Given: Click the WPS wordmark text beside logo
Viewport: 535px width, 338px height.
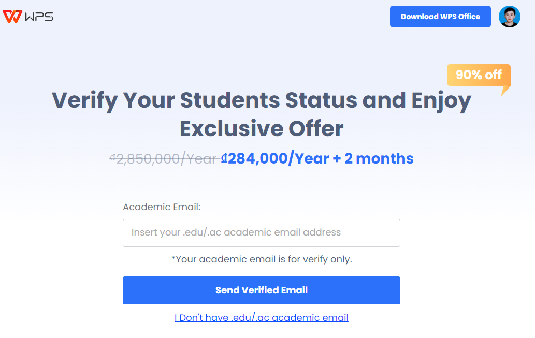Looking at the screenshot, I should 39,17.
